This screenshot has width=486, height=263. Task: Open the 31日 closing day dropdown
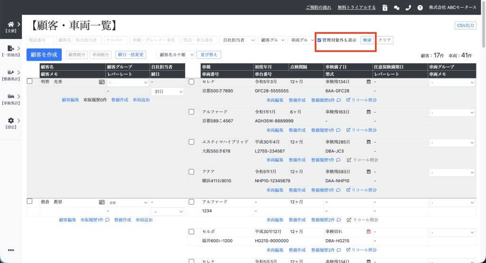pyautogui.click(x=167, y=91)
